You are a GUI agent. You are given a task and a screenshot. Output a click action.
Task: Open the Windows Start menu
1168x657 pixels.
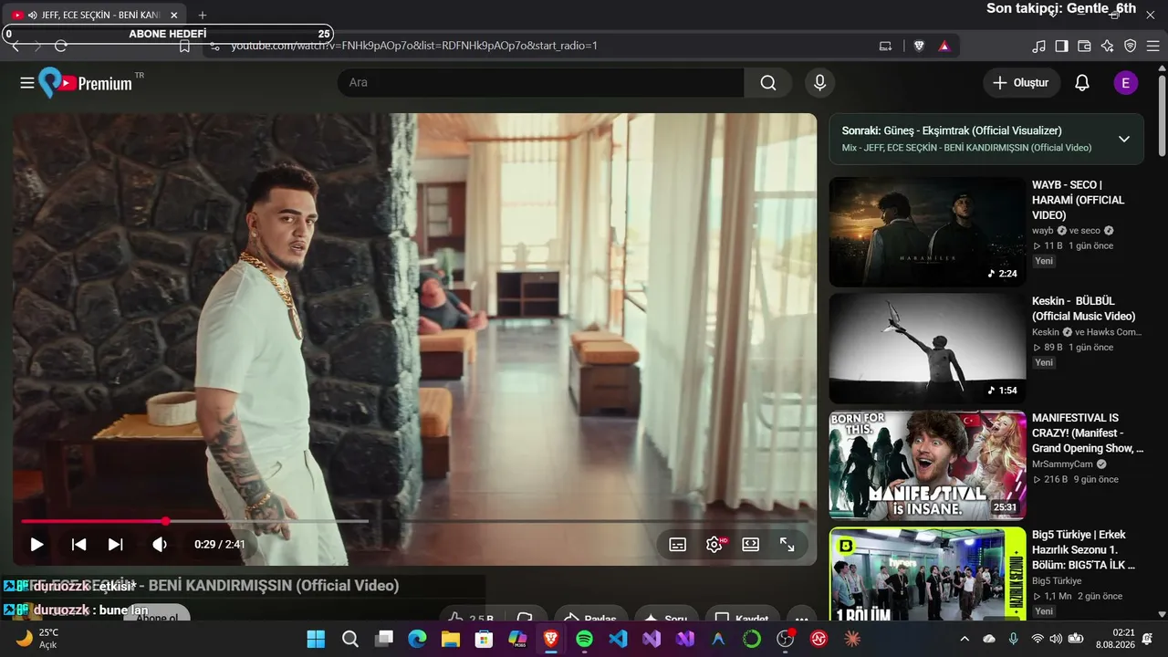(316, 639)
